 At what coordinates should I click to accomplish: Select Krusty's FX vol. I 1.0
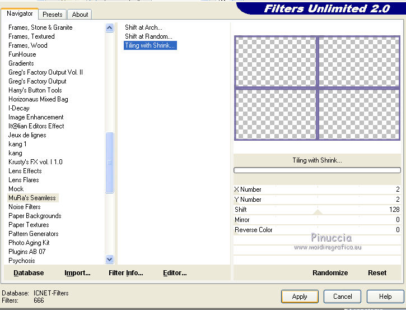tap(35, 162)
